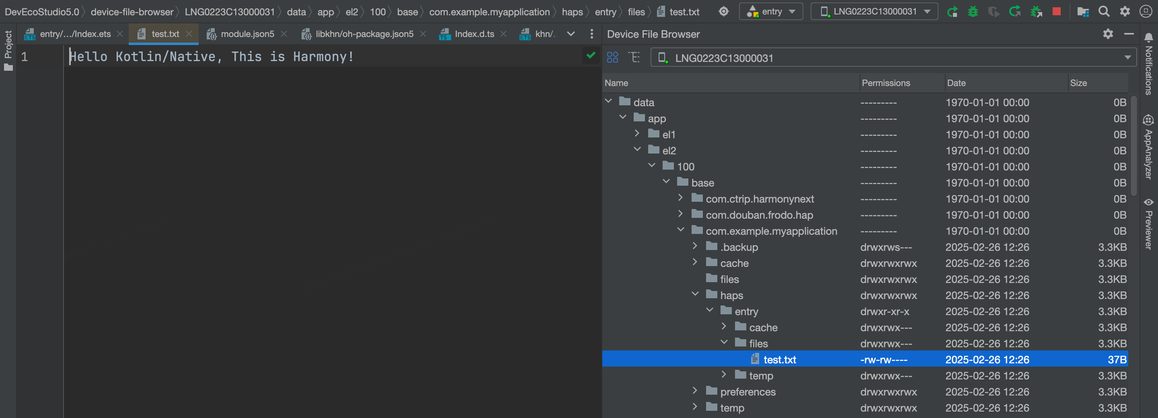Sort by the Date column header
Viewport: 1158px width, 418px height.
(1006, 83)
